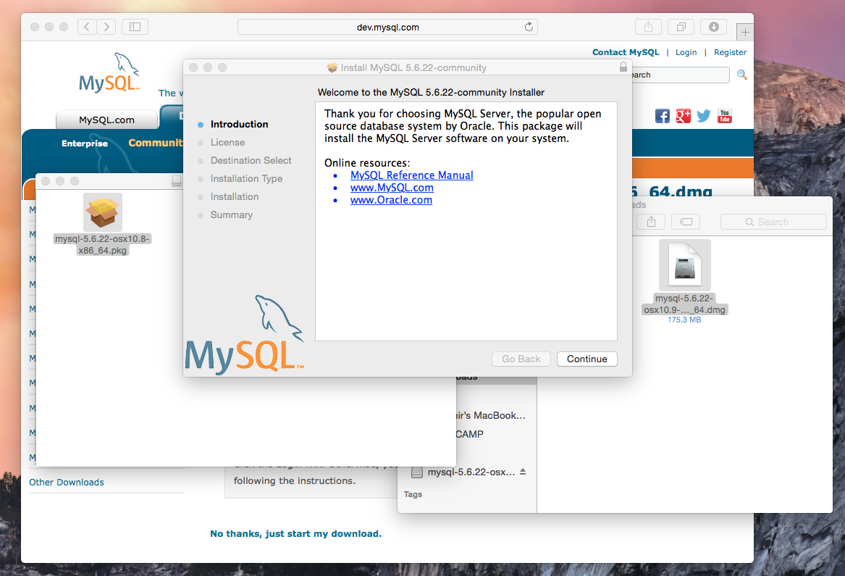Toggle the sidebar button in Safari's toolbar
The height and width of the screenshot is (576, 845).
[135, 26]
